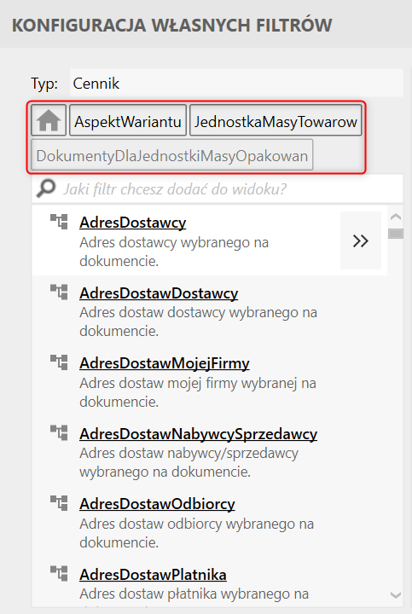This screenshot has height=614, width=412.
Task: Select the DokumentyDlaJednostkiMasyOpakowan breadcrumb
Action: (x=172, y=154)
